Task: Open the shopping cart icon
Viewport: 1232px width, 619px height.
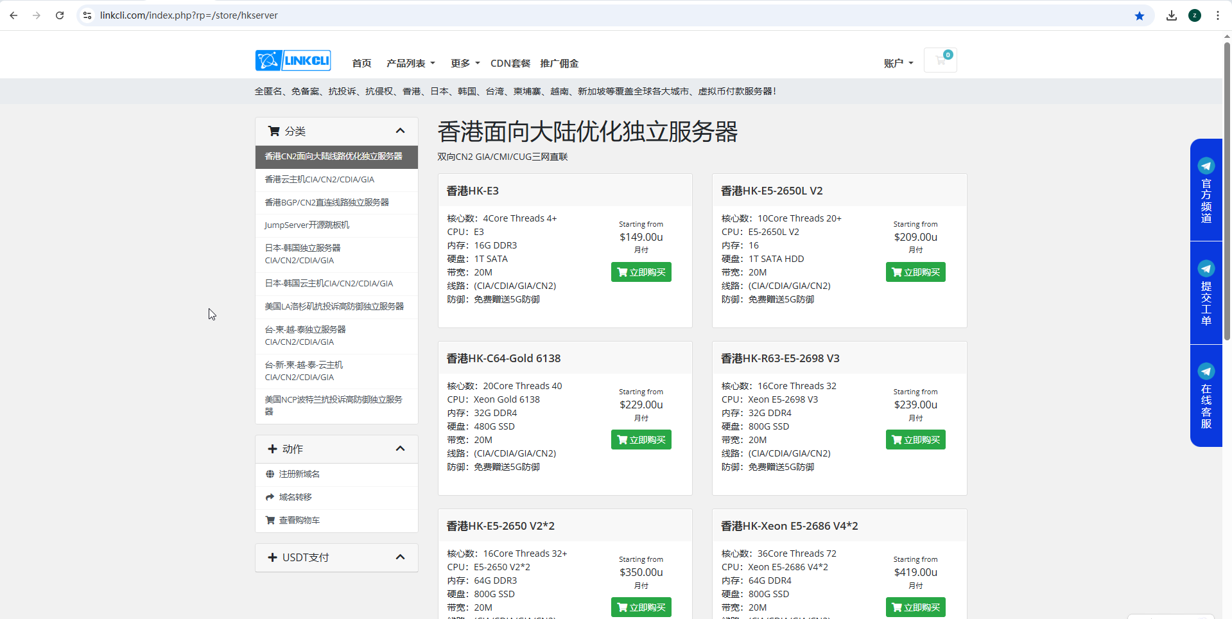Action: [x=941, y=60]
